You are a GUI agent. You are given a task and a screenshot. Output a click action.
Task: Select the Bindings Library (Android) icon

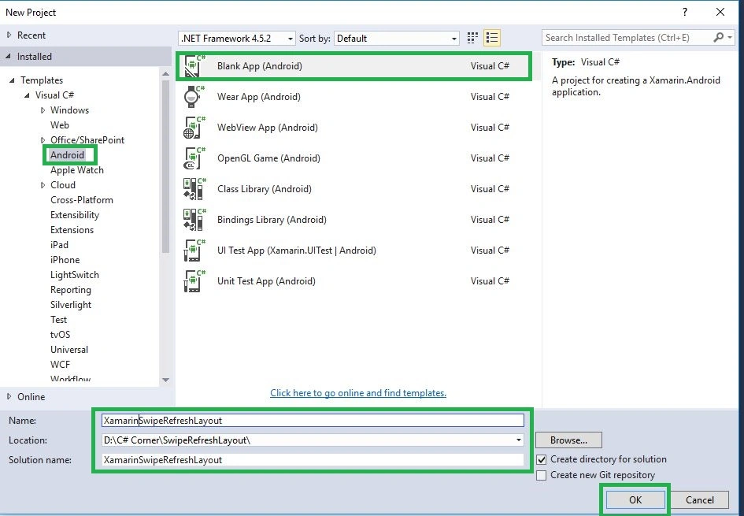click(x=194, y=220)
